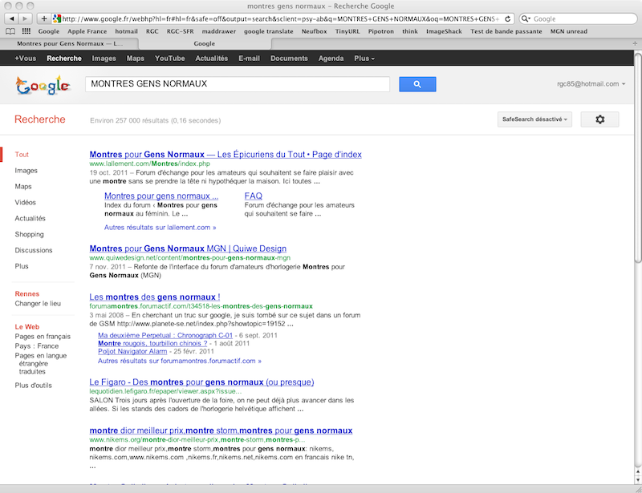Viewport: 642px width, 493px height.
Task: Go back with the Safari back arrow
Action: [x=12, y=18]
